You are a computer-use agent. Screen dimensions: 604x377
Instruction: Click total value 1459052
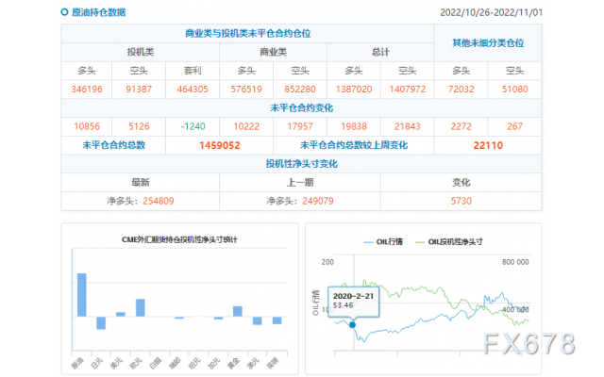pyautogui.click(x=220, y=145)
